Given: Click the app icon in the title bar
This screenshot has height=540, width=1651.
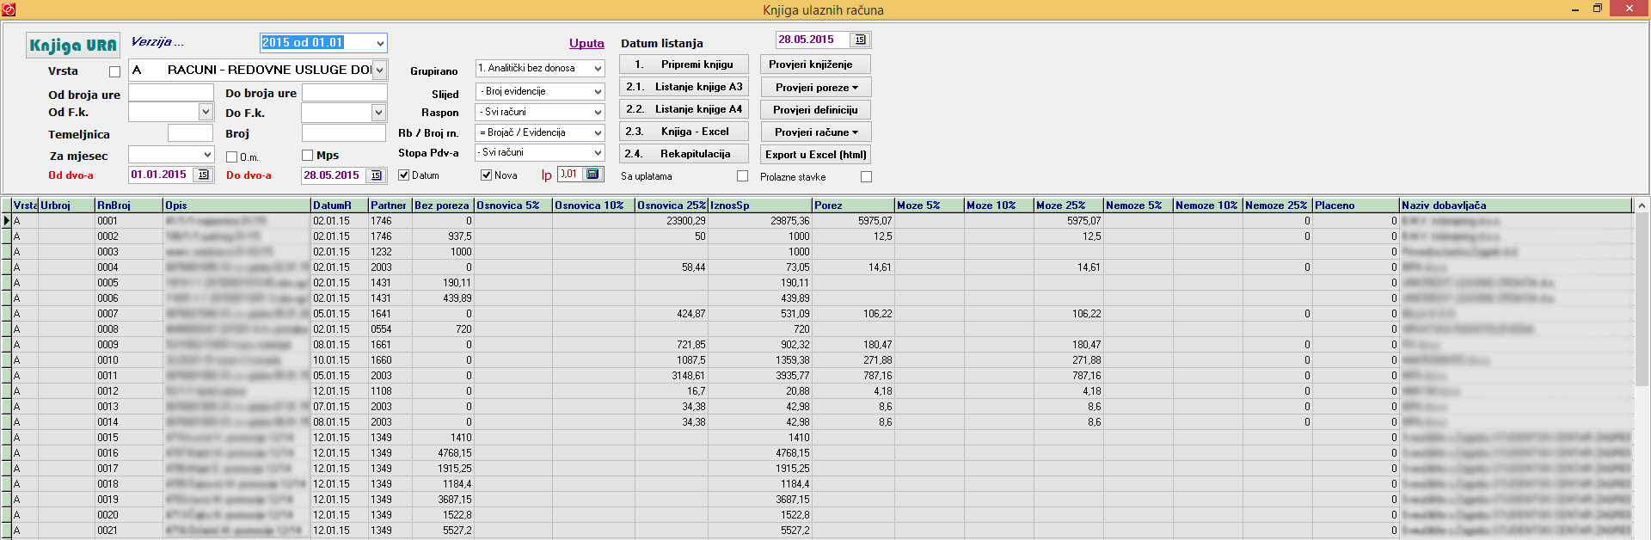Looking at the screenshot, I should click(x=9, y=9).
